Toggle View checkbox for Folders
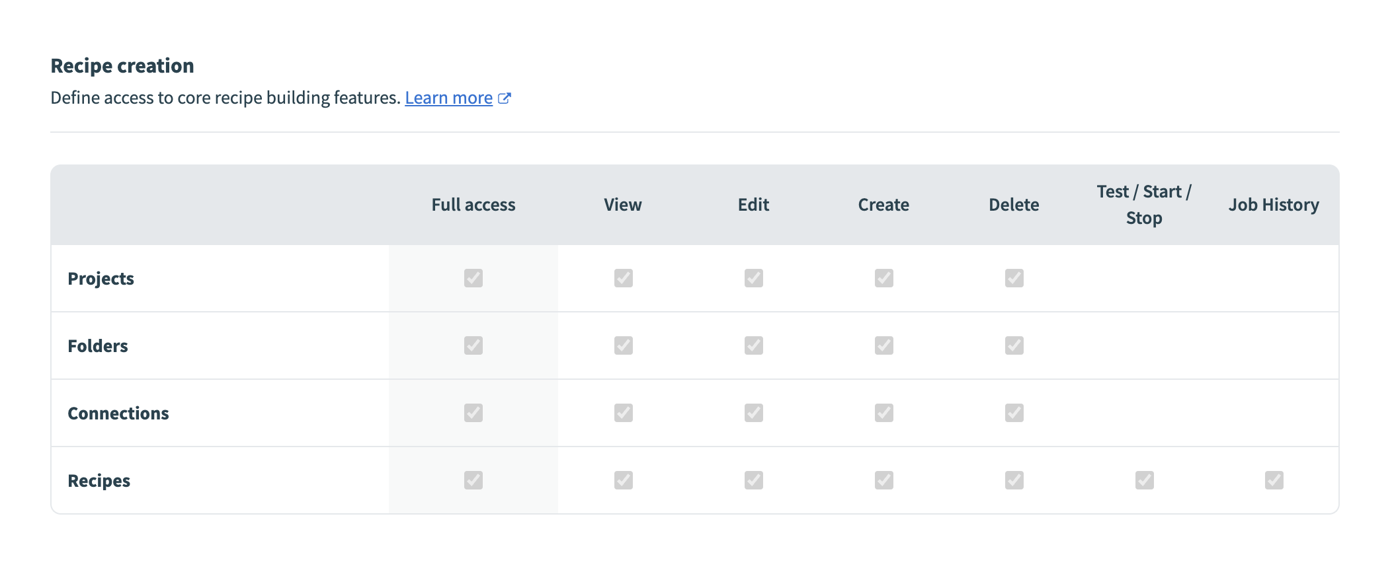The image size is (1394, 576). (x=623, y=345)
